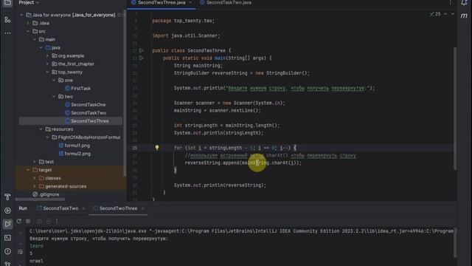Image resolution: width=472 pixels, height=266 pixels.
Task: Click the run gutter icon beside class SecondTwoThree
Action: pyautogui.click(x=141, y=50)
